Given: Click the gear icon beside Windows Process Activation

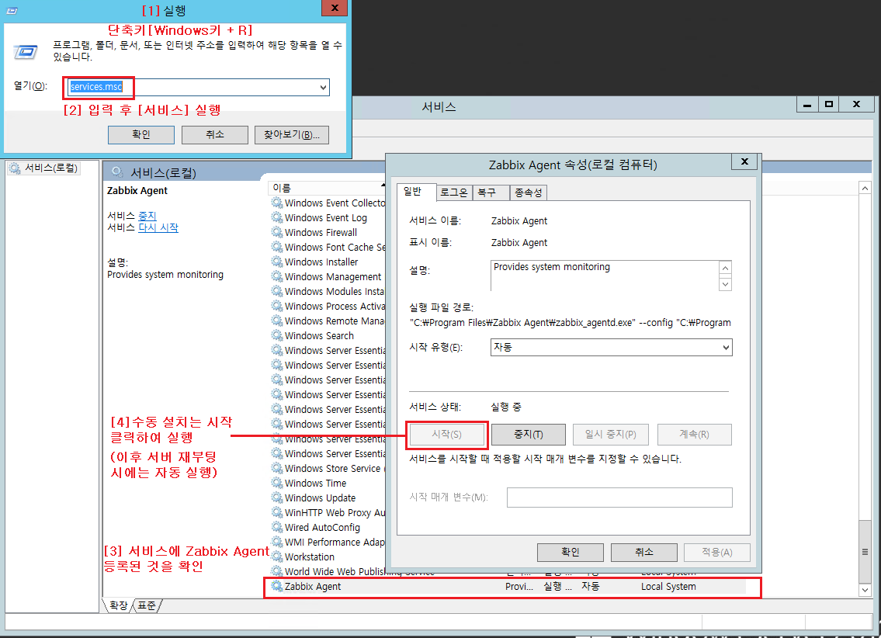Looking at the screenshot, I should point(277,306).
